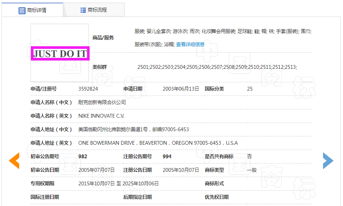Image resolution: width=343 pixels, height=206 pixels.
Task: Click the exclusive rights period 2015年10月07日 至 2025年10月06日
Action: point(118,183)
